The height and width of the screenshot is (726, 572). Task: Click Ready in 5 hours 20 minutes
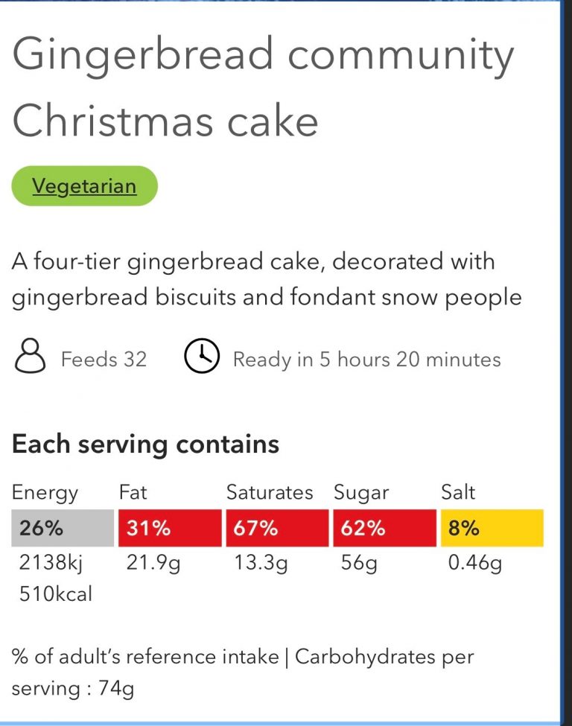pyautogui.click(x=367, y=360)
